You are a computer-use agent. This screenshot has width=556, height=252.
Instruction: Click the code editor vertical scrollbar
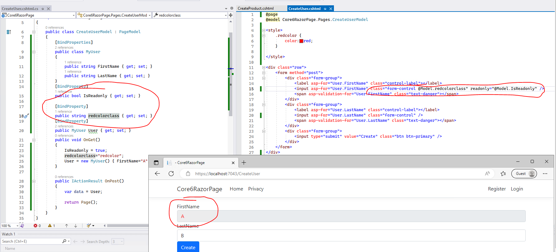click(231, 74)
